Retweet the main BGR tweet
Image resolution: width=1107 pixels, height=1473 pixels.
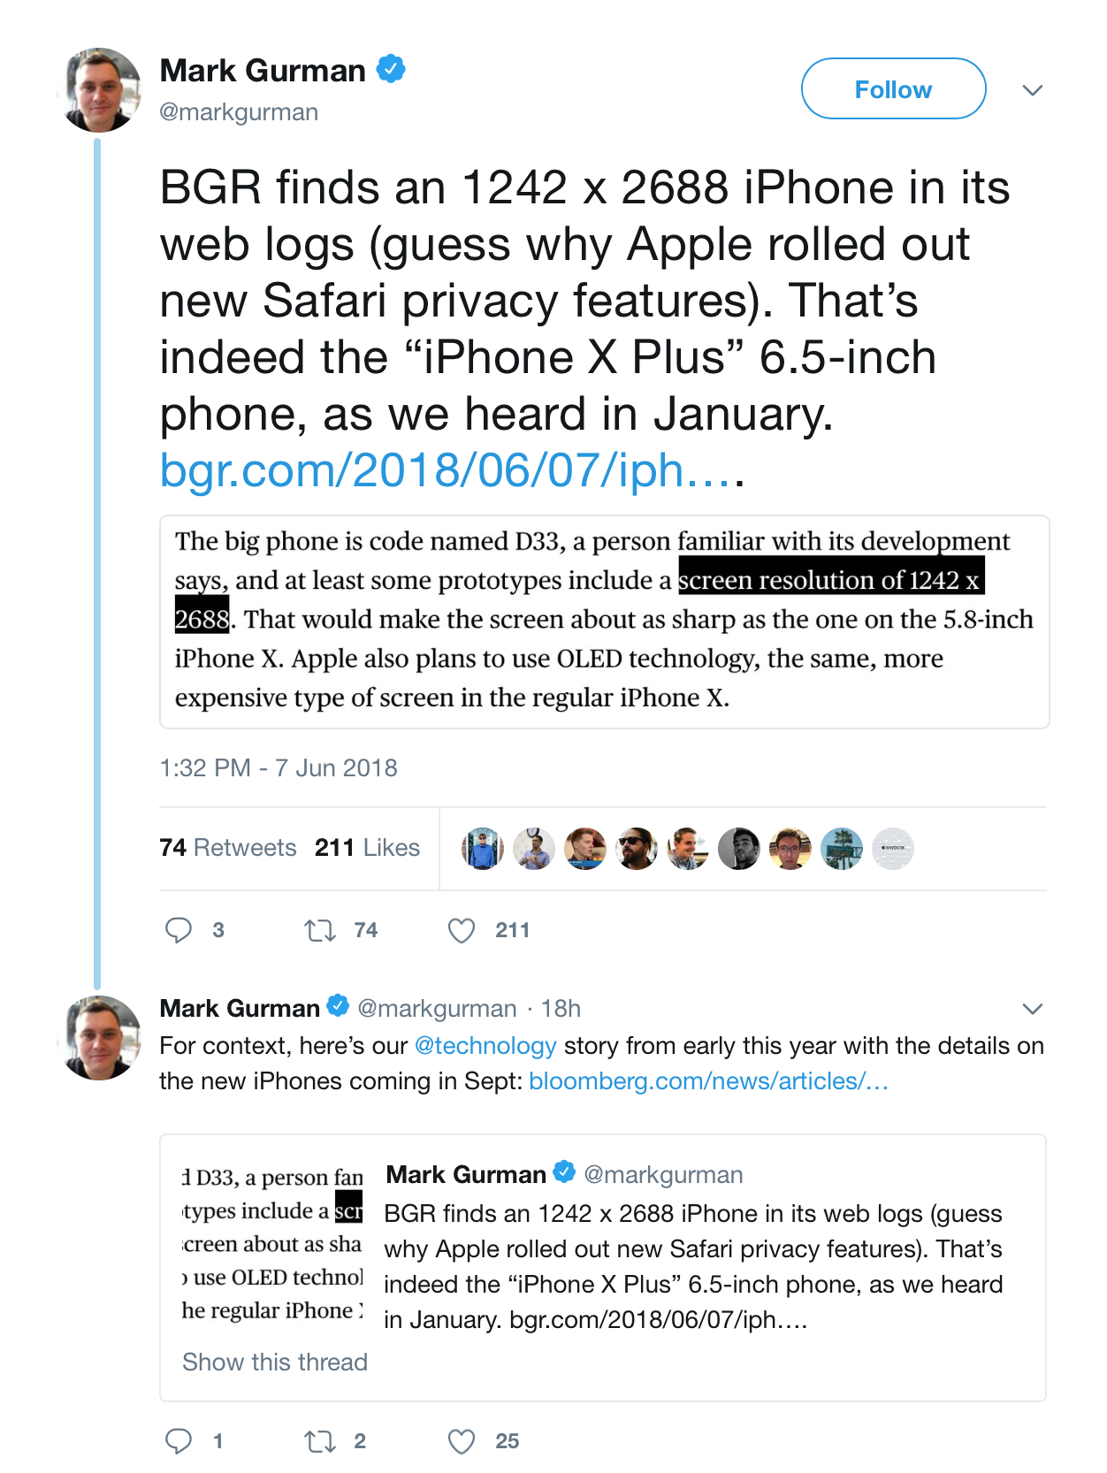[320, 930]
